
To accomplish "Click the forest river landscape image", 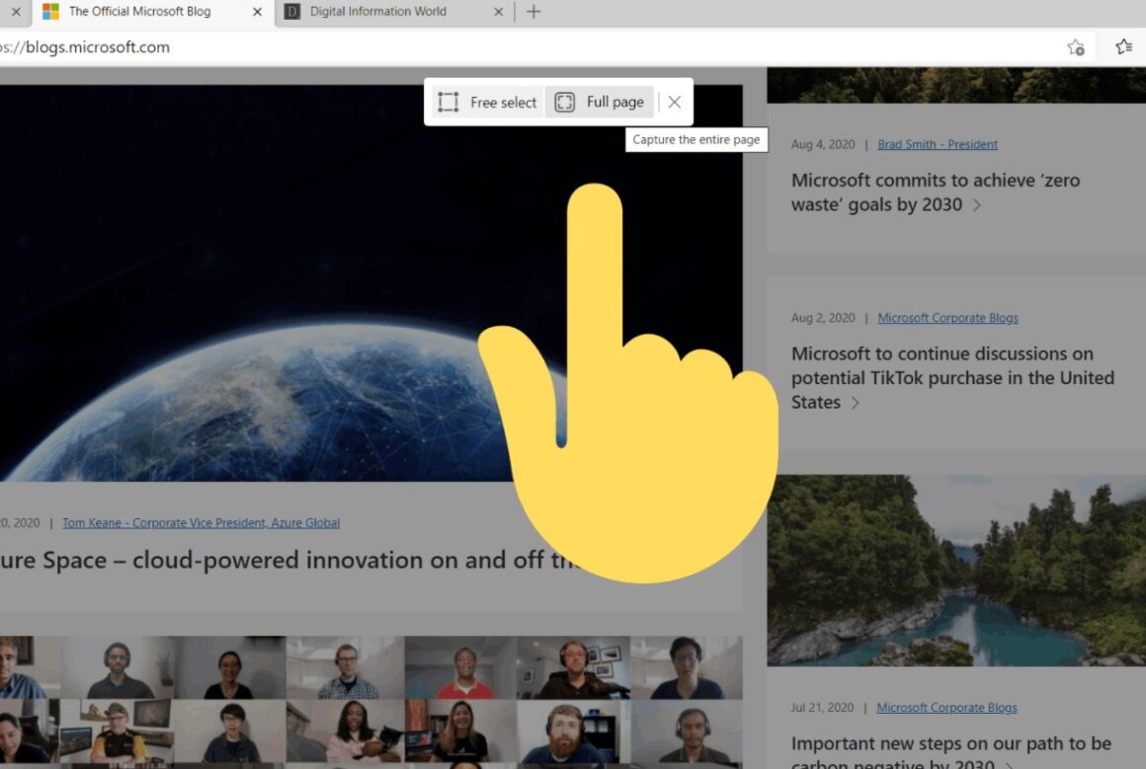I will tap(956, 571).
